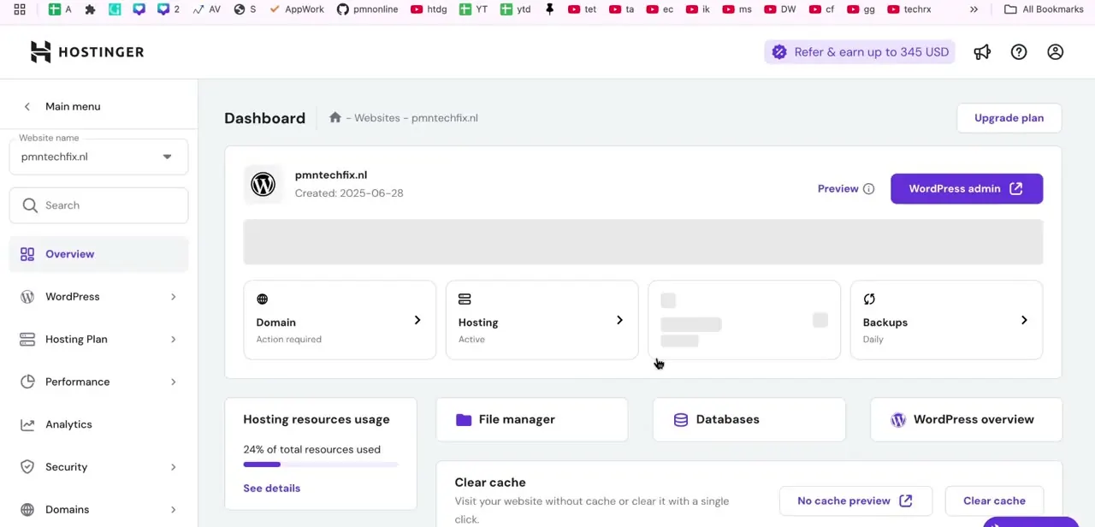The height and width of the screenshot is (527, 1095).
Task: Click the Databases stack icon
Action: pos(681,420)
